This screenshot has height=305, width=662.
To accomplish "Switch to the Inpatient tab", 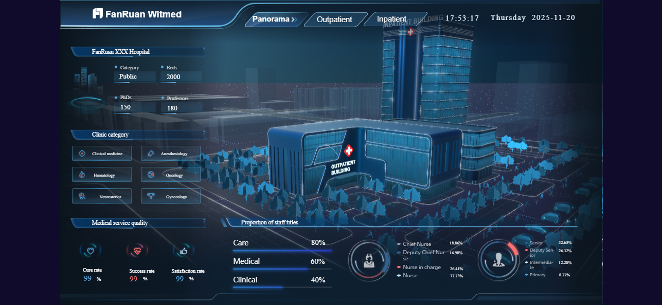I will pos(392,20).
